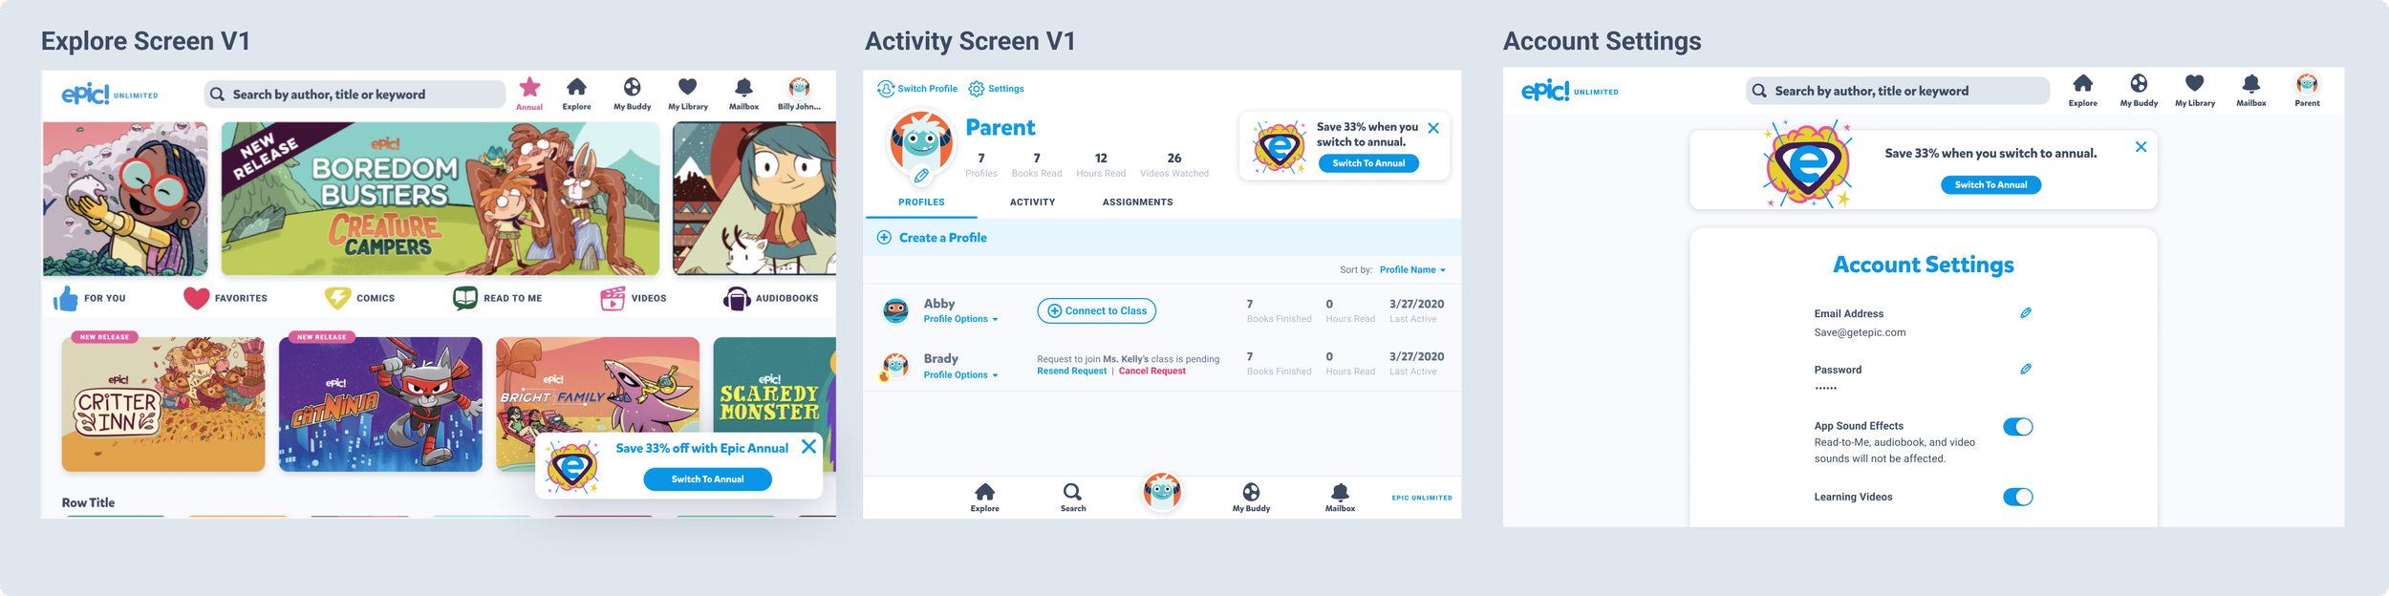This screenshot has height=596, width=2389.
Task: Click Parent avatar in Account Settings nav
Action: [2307, 83]
